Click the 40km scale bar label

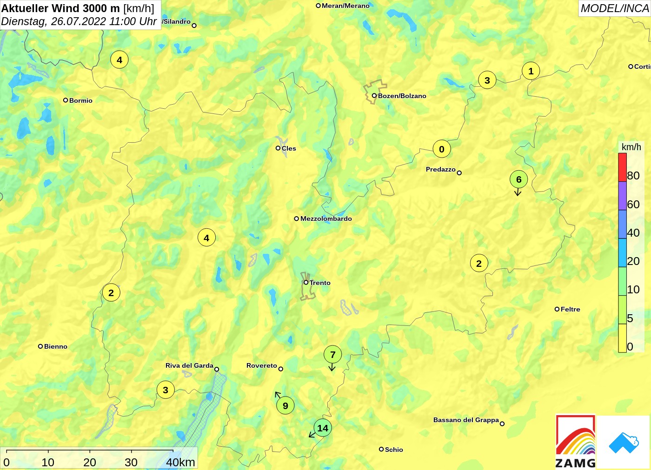point(180,462)
